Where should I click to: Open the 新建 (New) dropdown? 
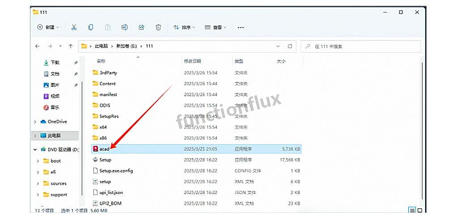(x=48, y=27)
